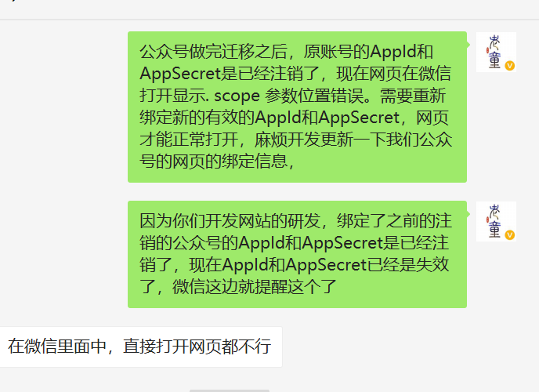This screenshot has width=539, height=392.
Task: Click the 老 character in the first avatar
Action: 494,42
